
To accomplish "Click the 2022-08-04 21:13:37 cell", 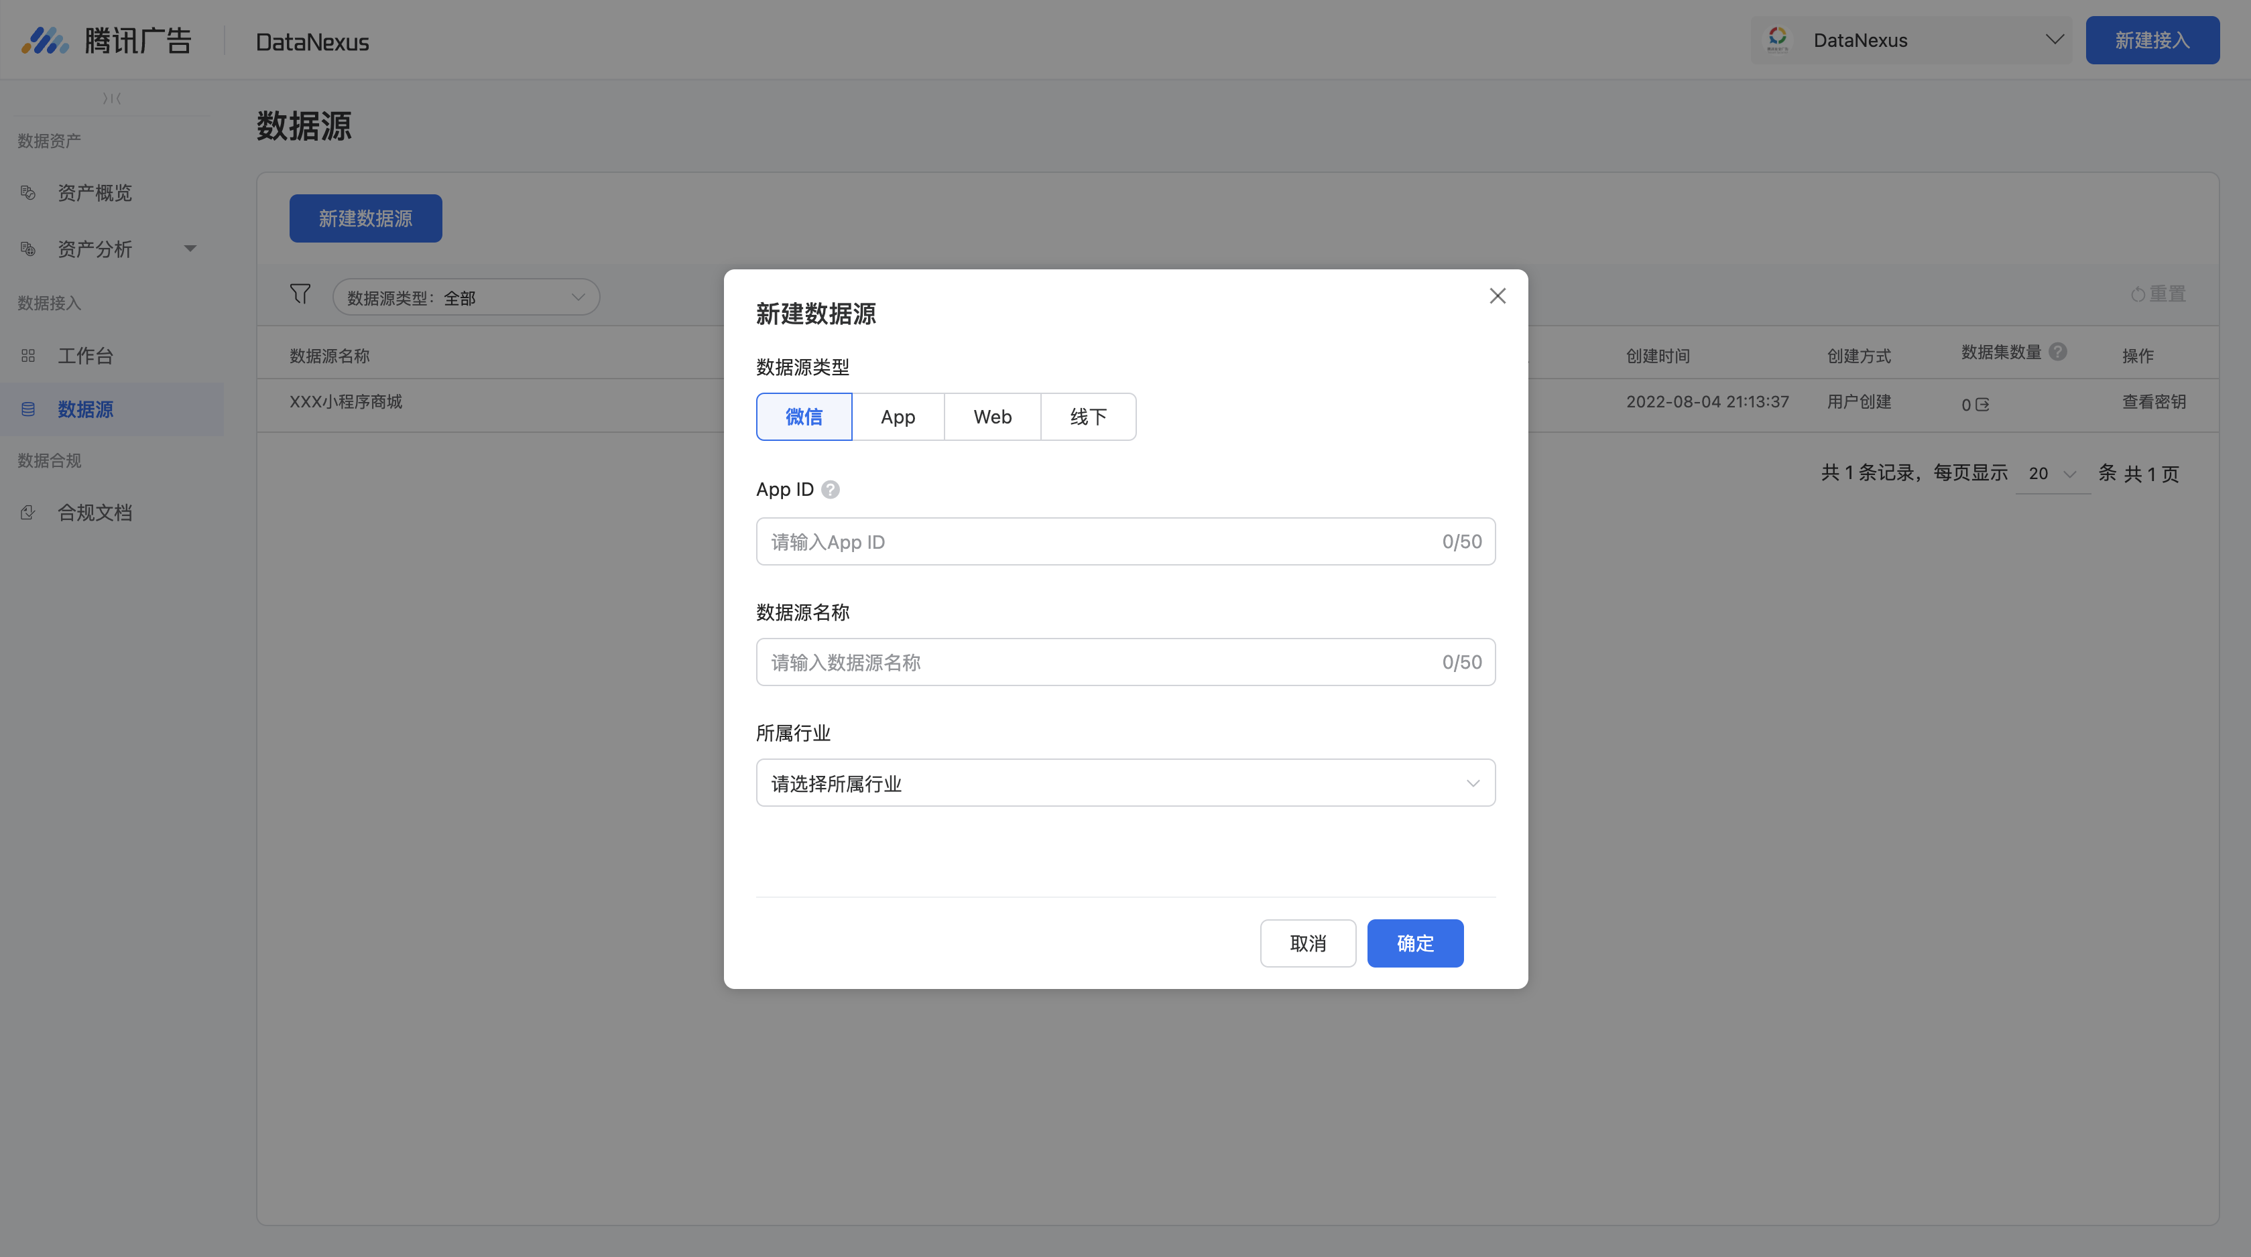I will point(1707,402).
